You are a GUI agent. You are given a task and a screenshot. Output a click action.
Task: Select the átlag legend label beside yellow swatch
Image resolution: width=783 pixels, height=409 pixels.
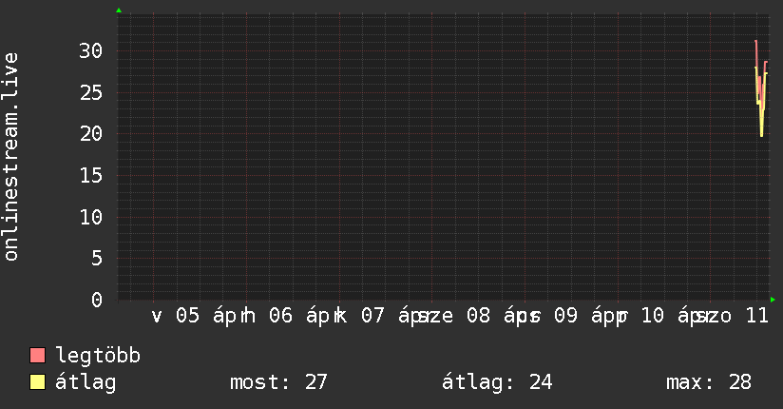click(86, 382)
